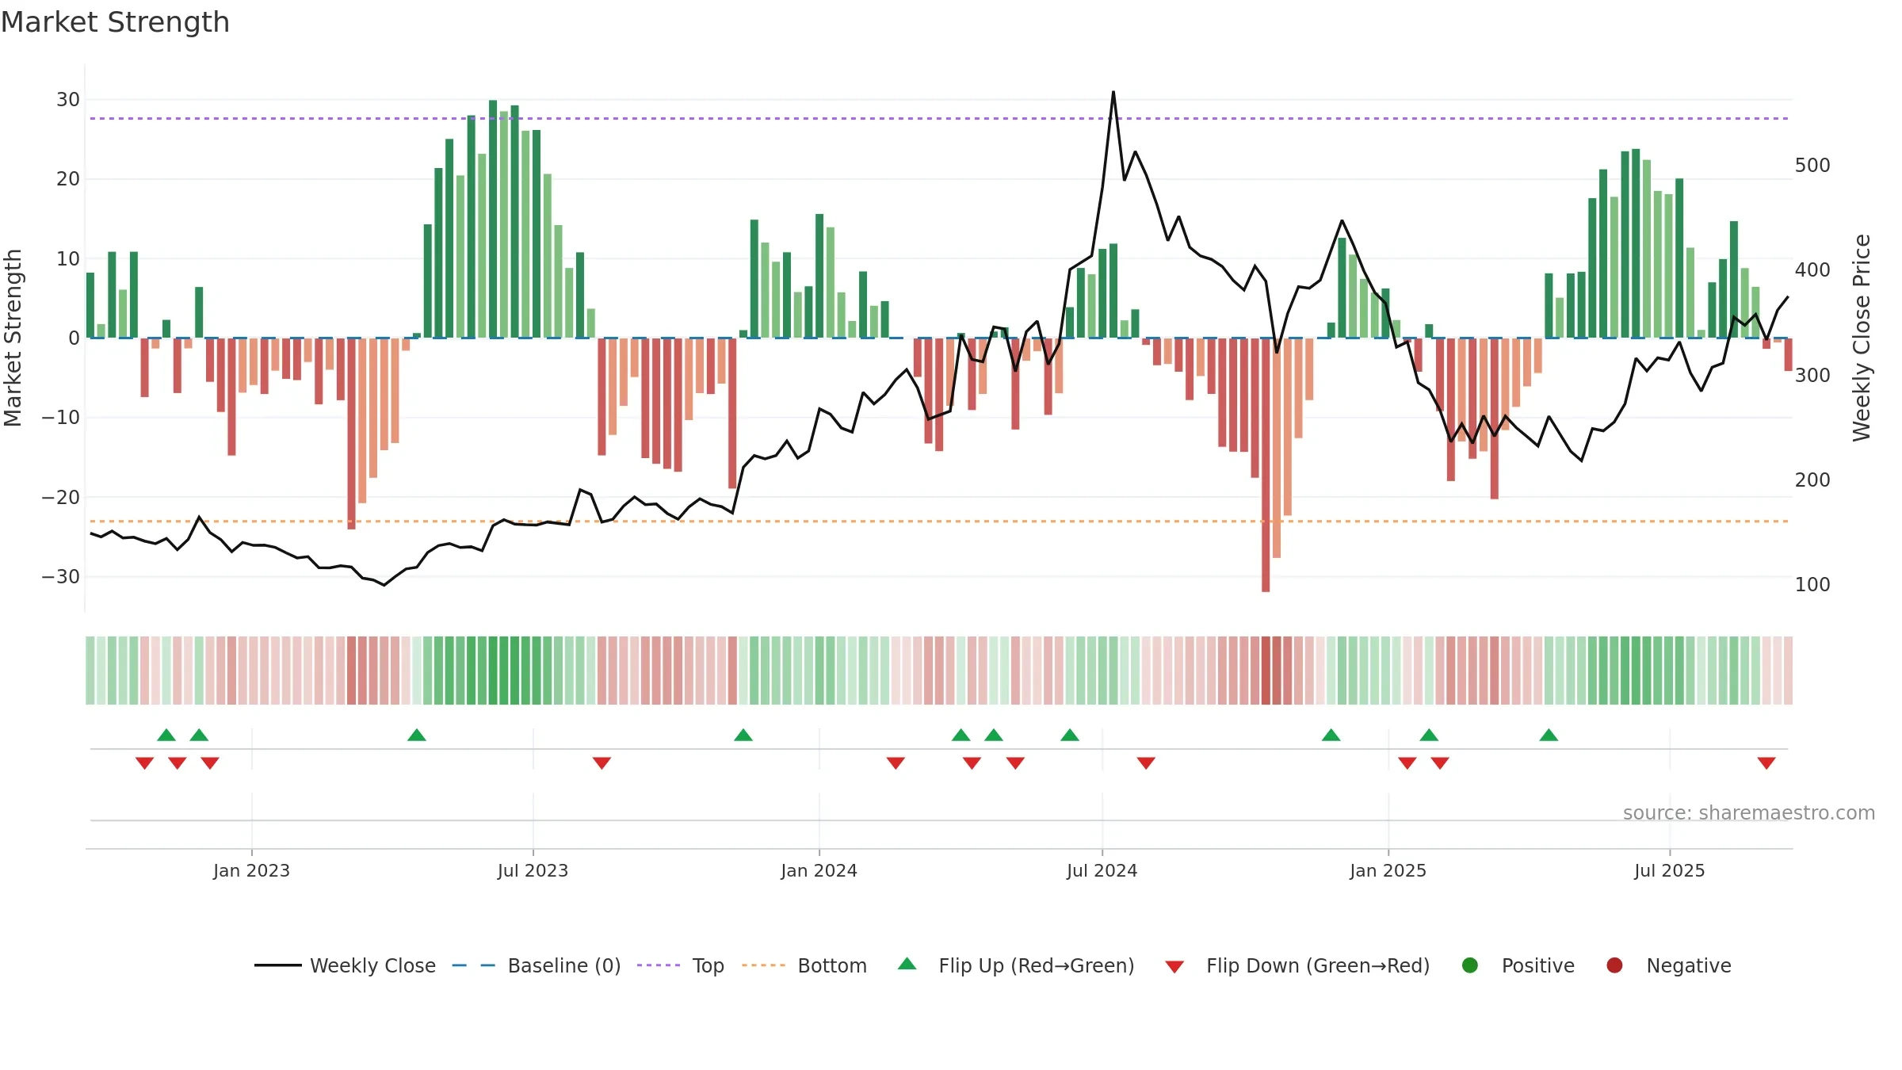
Task: Click the Jul 2025 x-axis label
Action: pyautogui.click(x=1669, y=870)
